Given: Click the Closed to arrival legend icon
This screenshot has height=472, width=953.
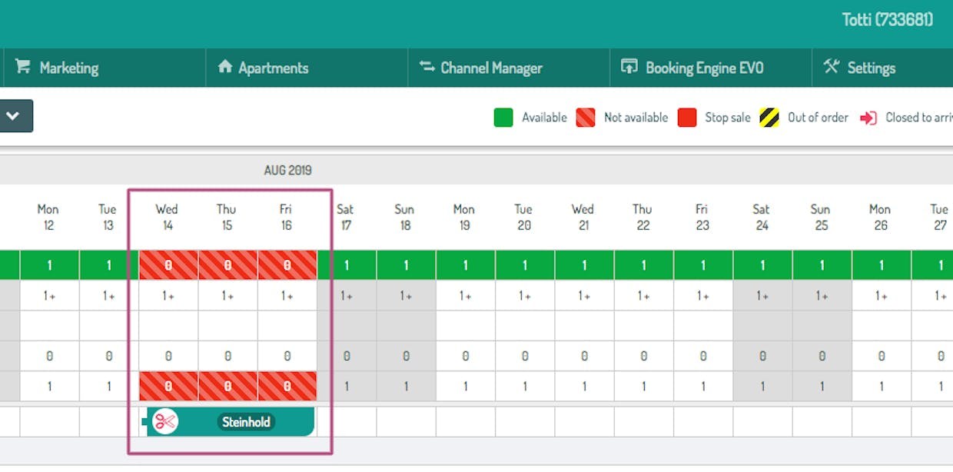Looking at the screenshot, I should [x=868, y=118].
